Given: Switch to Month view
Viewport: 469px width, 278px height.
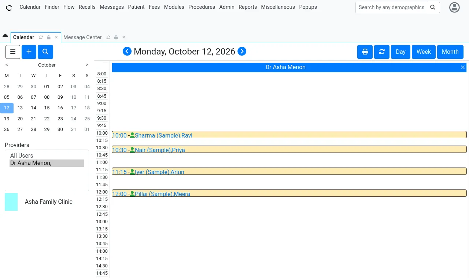Looking at the screenshot, I should click(x=450, y=52).
